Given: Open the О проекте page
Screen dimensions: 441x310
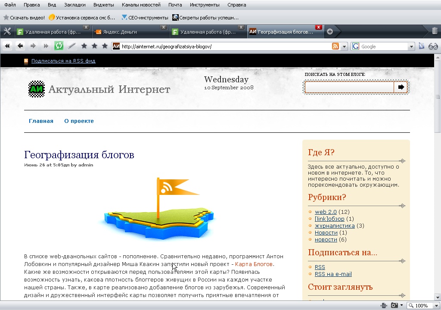Looking at the screenshot, I should pos(79,121).
